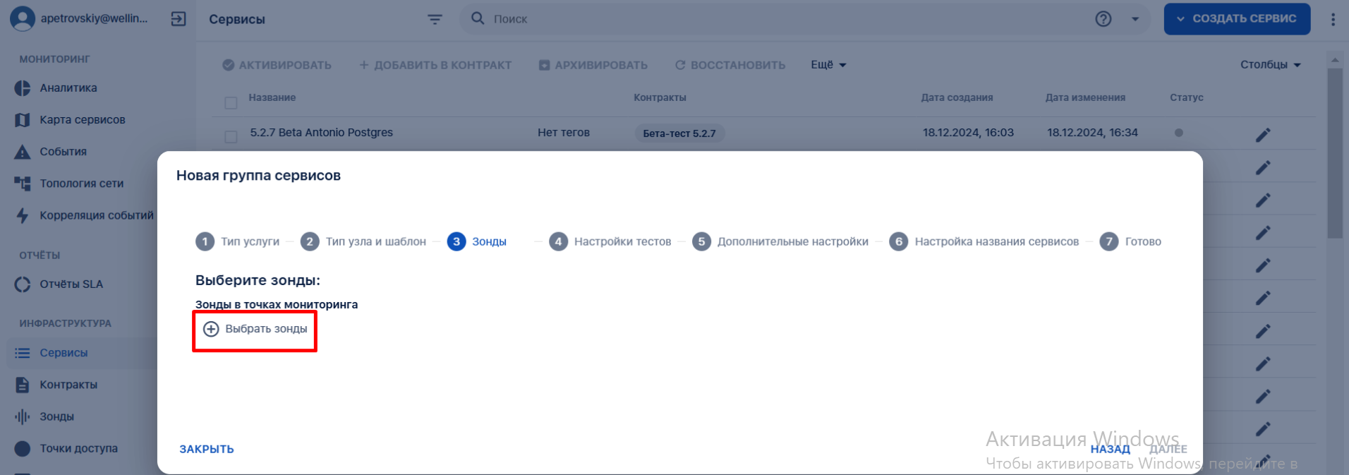The width and height of the screenshot is (1349, 475).
Task: Check the 5.2.7 Beta Antonio Postgres row
Action: pos(231,136)
